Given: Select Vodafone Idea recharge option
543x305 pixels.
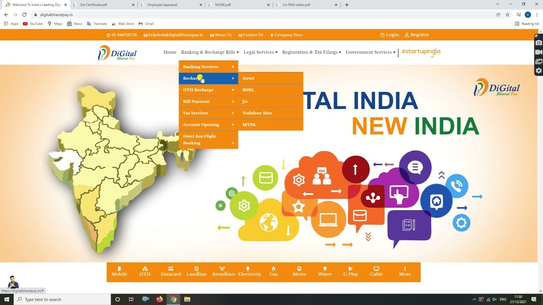Looking at the screenshot, I should tap(271, 113).
